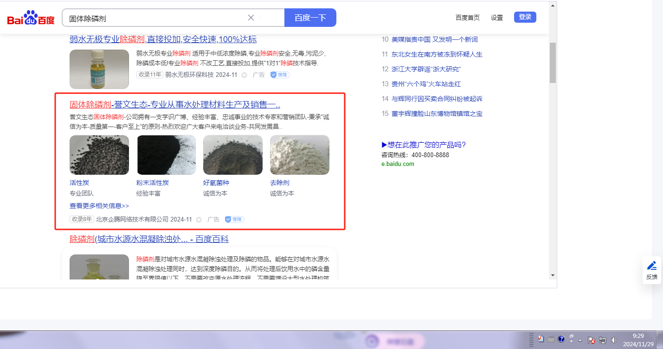
Task: Open hot search 美媒指责中国 又发明一个新词
Action: (435, 39)
